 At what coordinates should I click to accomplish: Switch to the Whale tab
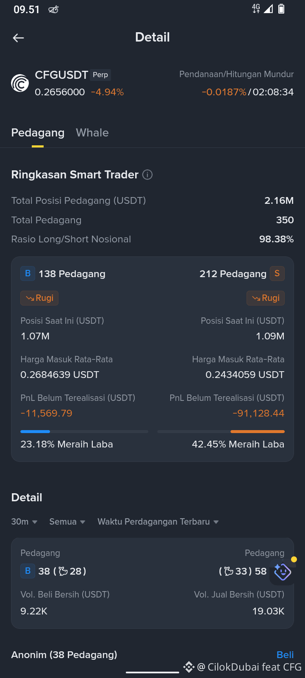92,133
